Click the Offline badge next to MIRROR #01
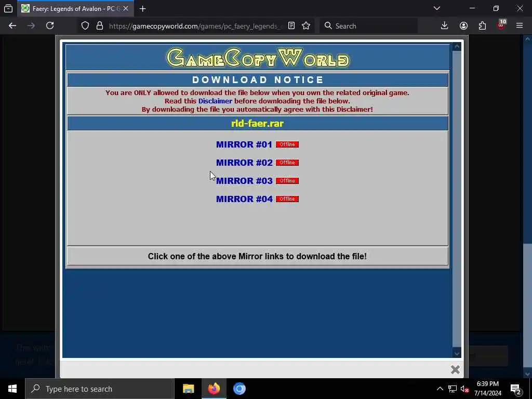Screen dimensions: 532x399 coord(287,144)
